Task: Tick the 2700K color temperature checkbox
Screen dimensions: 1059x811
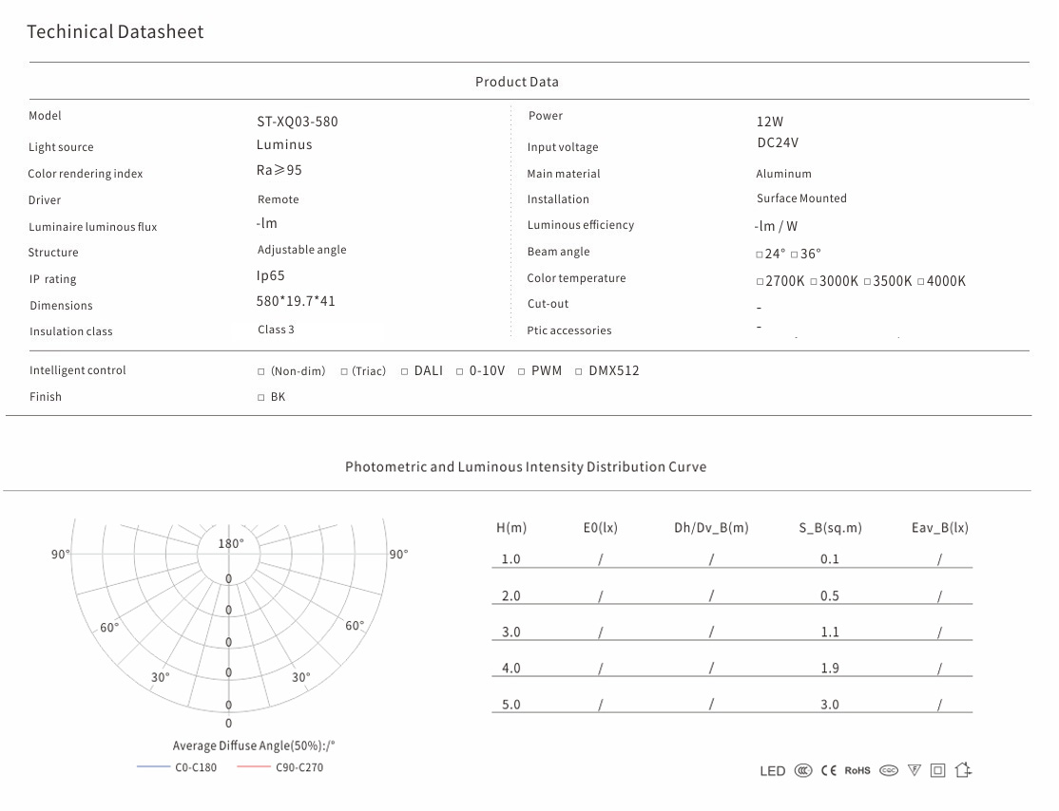Action: [760, 282]
